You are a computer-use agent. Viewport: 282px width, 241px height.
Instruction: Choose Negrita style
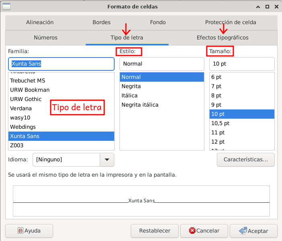click(162, 87)
